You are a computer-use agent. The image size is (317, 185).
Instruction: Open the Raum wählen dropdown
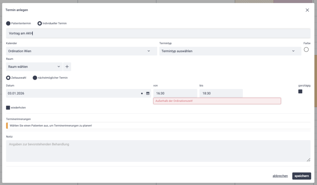click(34, 67)
